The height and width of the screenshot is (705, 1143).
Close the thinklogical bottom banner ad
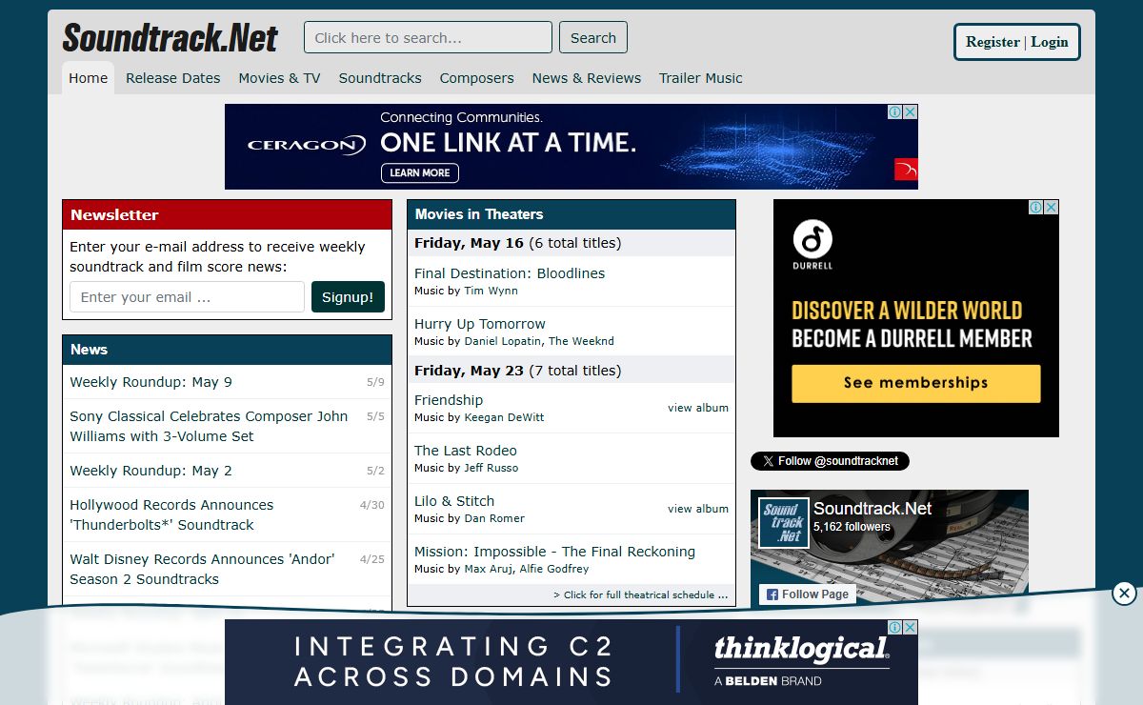click(911, 627)
